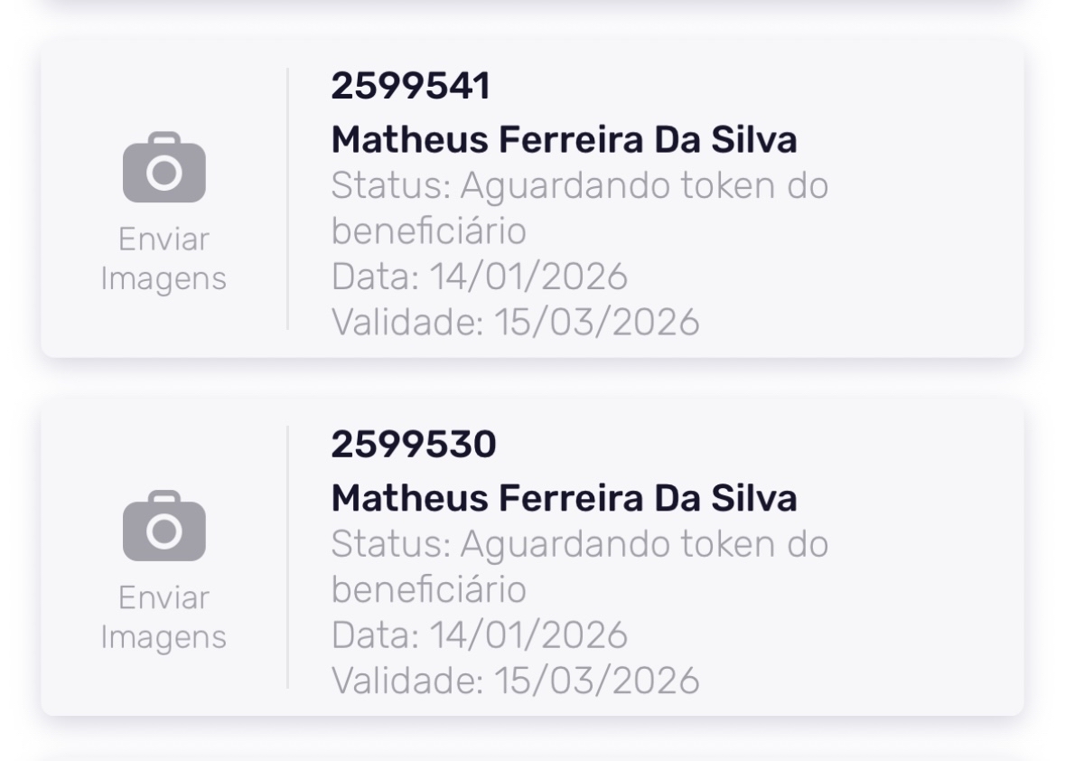Click the Status line of request 2599530
The image size is (1065, 761).
[x=579, y=544]
